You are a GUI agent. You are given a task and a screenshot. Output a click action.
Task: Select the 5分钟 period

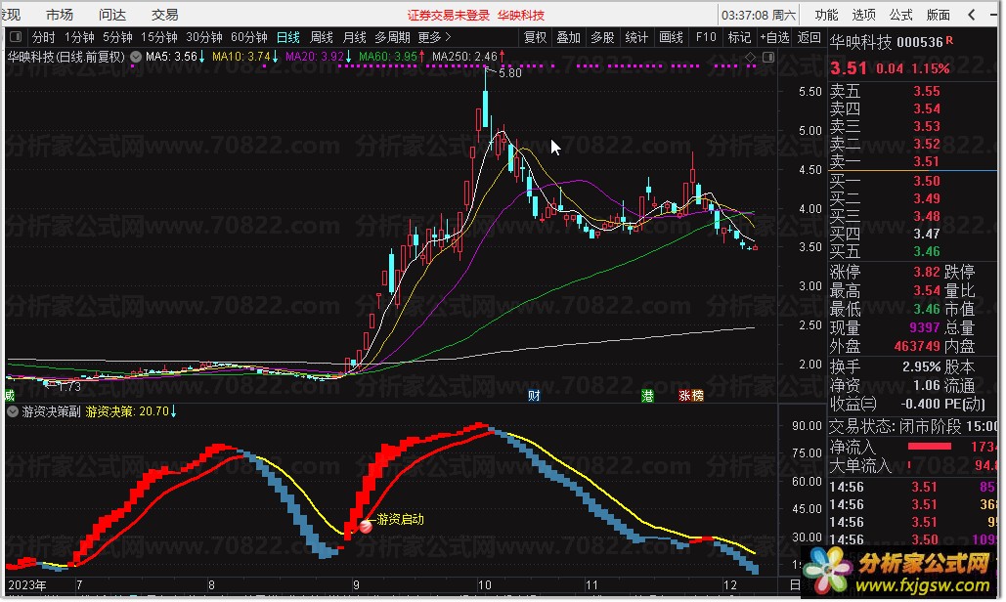(x=117, y=37)
